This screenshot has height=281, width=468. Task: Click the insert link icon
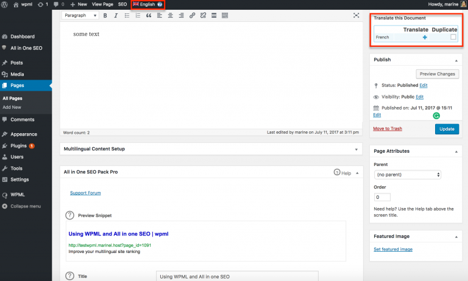pyautogui.click(x=192, y=15)
